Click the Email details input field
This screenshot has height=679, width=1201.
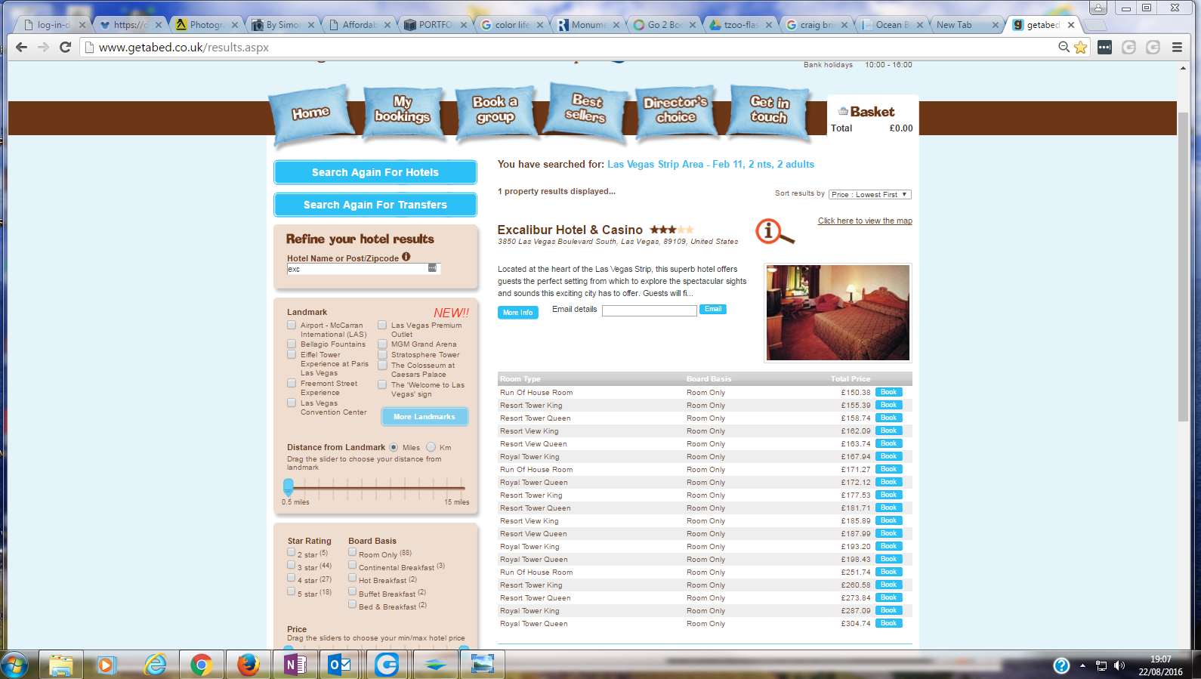(x=650, y=310)
